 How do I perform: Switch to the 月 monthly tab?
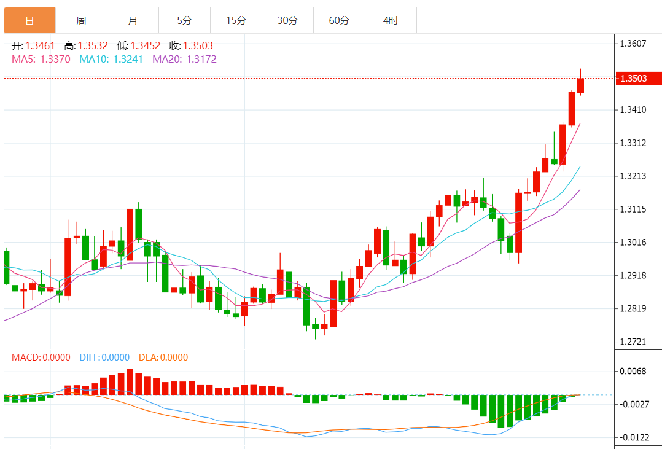coord(133,20)
